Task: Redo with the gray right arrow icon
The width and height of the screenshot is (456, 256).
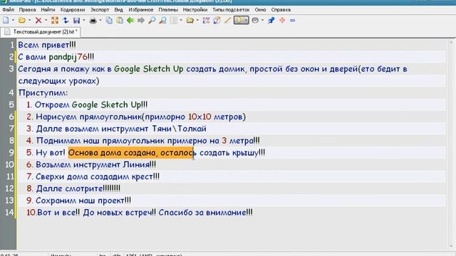Action: [x=141, y=21]
